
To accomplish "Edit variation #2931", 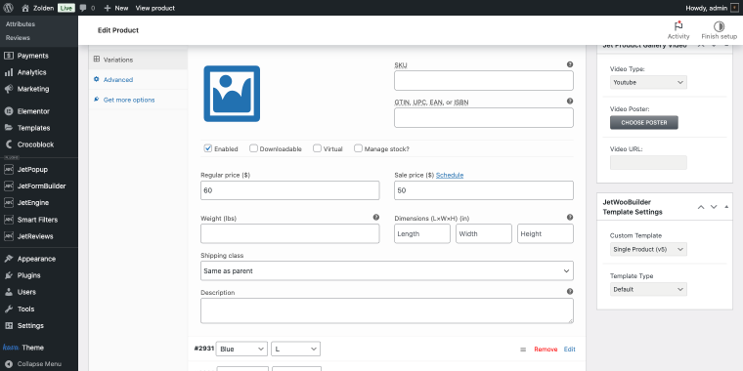I will pos(570,350).
